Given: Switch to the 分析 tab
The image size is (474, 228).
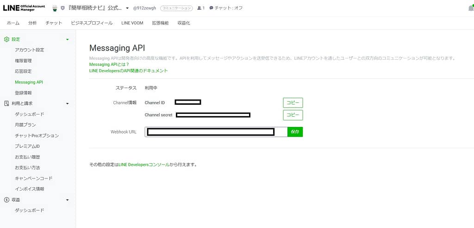Looking at the screenshot, I should (x=32, y=23).
